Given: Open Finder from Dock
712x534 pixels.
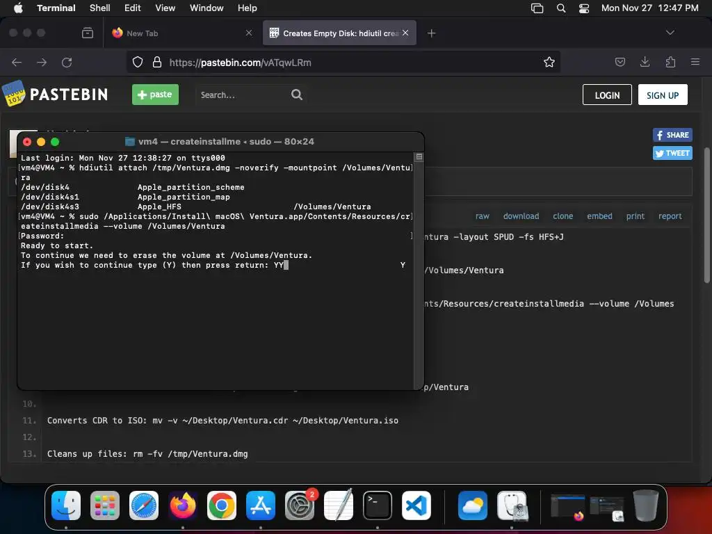Looking at the screenshot, I should (x=66, y=505).
